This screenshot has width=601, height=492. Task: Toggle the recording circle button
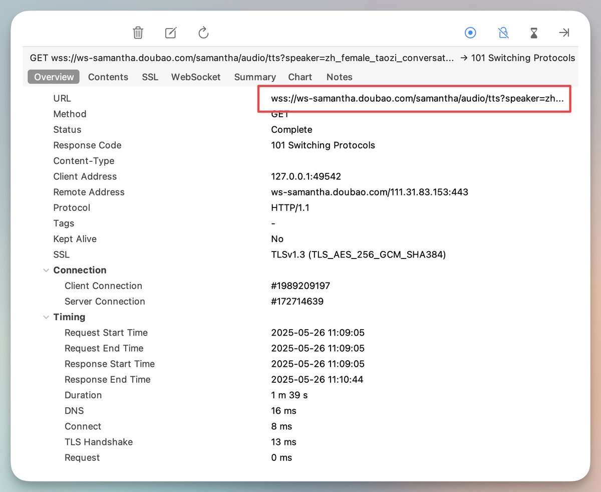tap(470, 33)
